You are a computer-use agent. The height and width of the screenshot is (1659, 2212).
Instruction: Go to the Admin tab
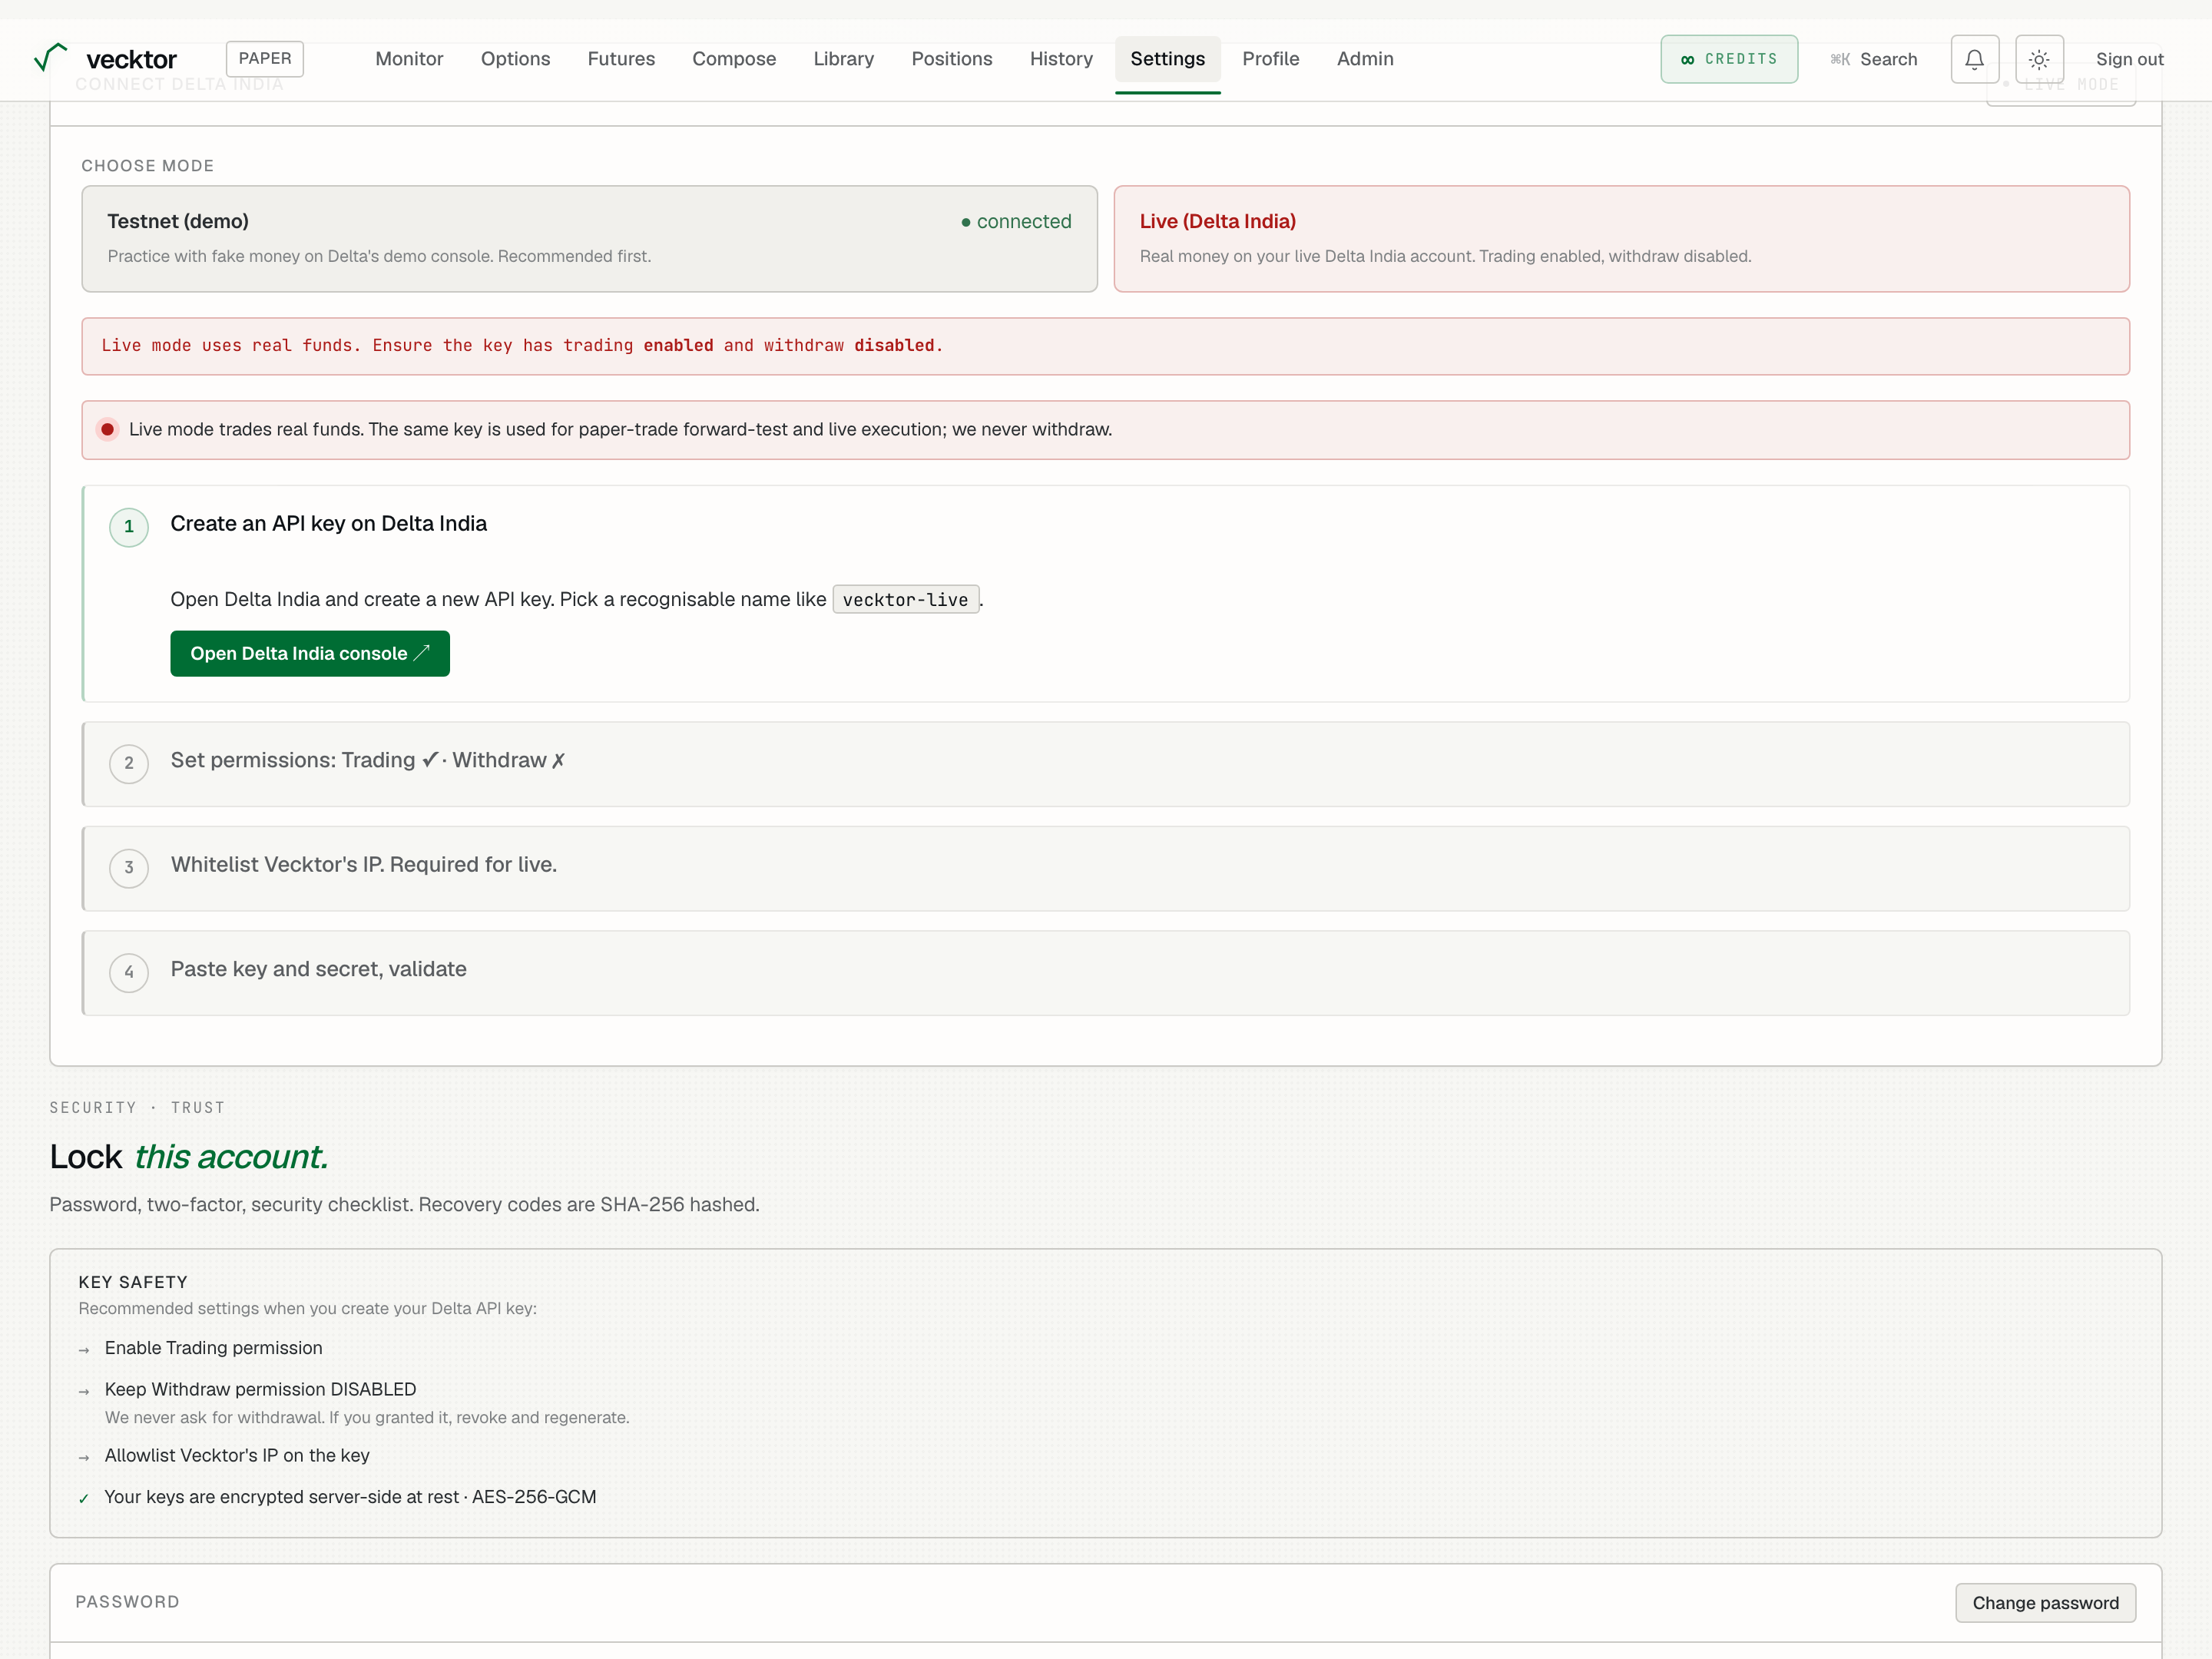1365,59
